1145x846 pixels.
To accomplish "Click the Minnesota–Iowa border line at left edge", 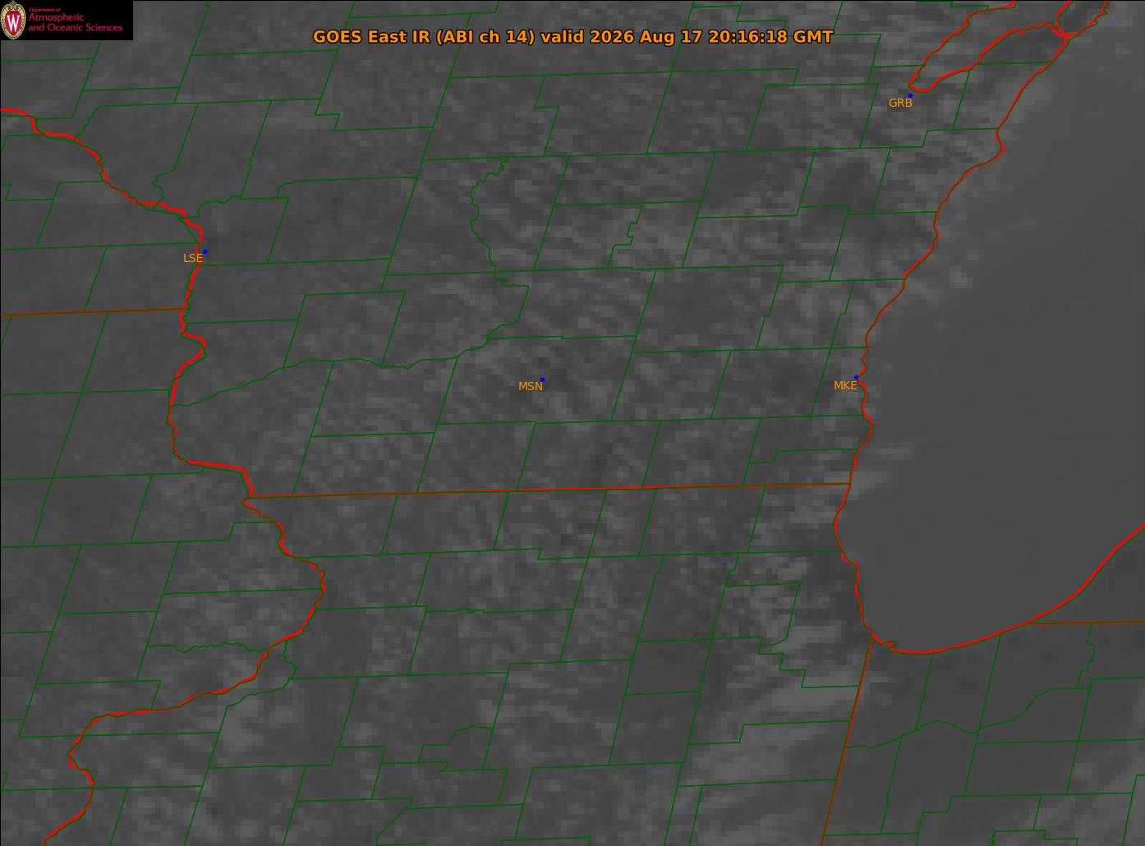I will 92,311.
